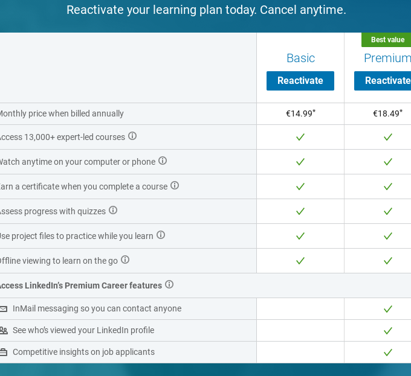Screen dimensions: 411x376
Task: Click the Premium plan heading
Action: click(x=387, y=58)
